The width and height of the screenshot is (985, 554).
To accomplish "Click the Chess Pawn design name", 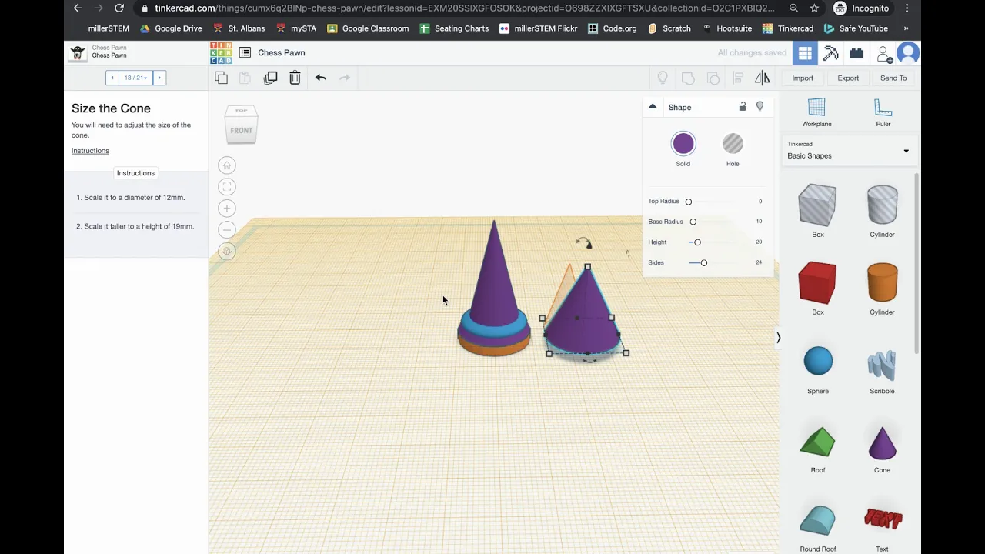I will tap(282, 53).
